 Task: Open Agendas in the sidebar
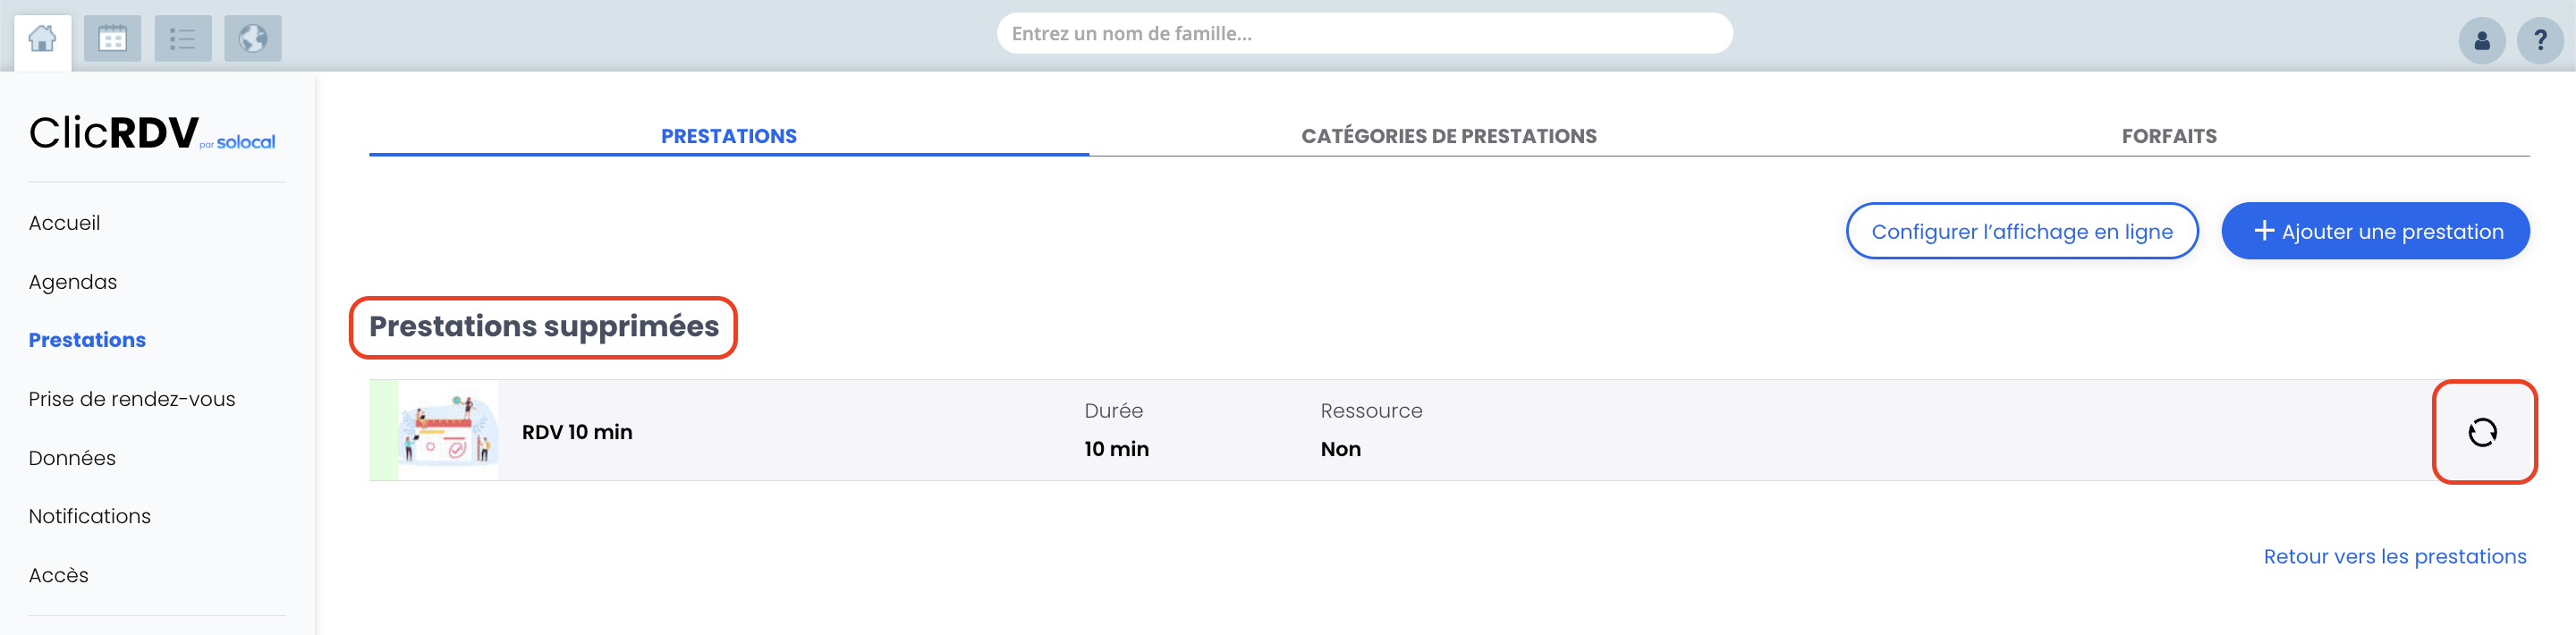[x=73, y=282]
